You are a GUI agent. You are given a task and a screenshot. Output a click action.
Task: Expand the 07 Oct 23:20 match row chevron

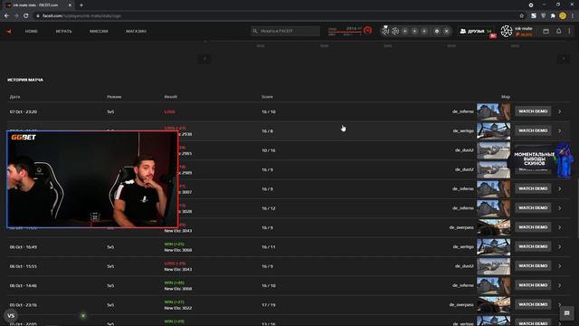560,111
